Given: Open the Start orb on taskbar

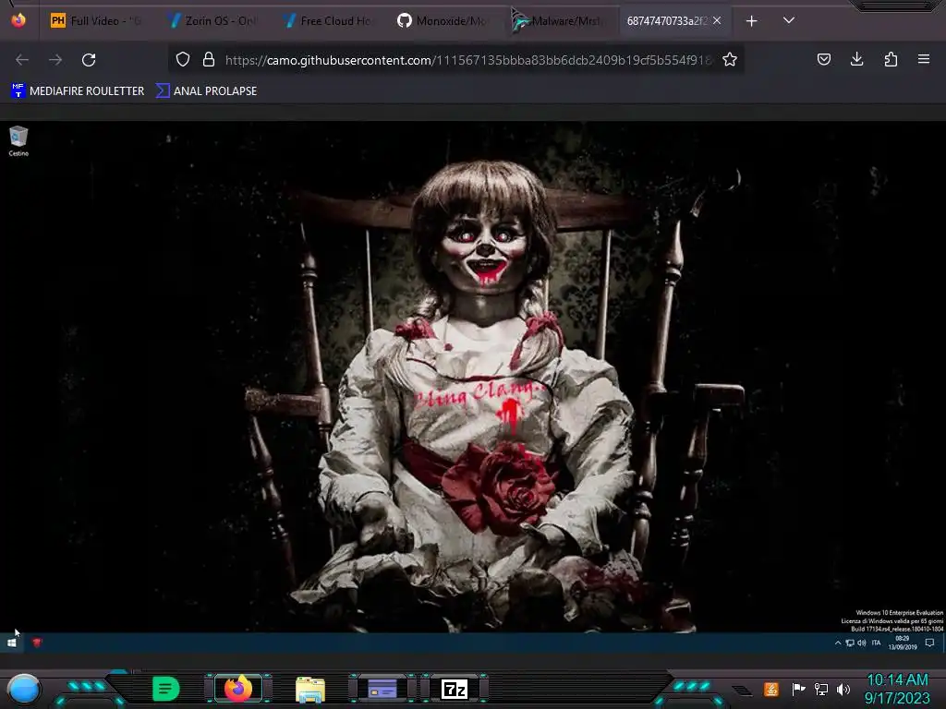Looking at the screenshot, I should [x=23, y=689].
